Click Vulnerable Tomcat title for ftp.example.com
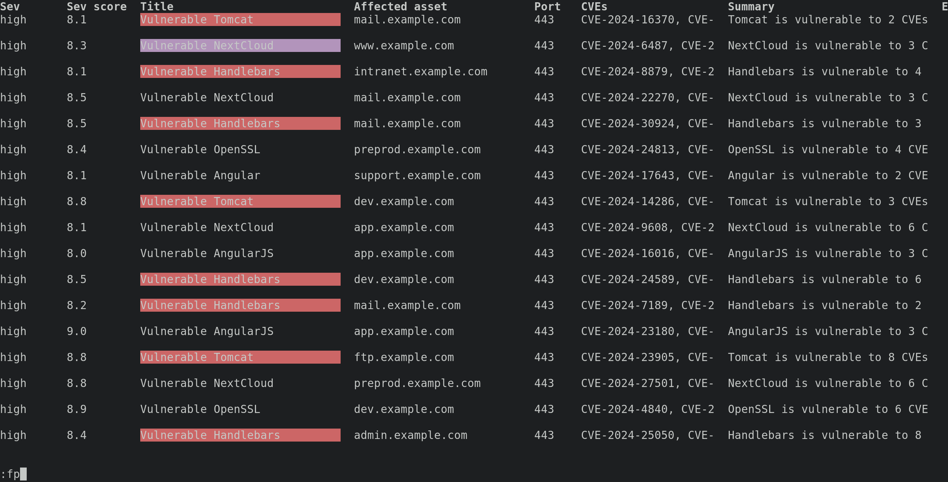This screenshot has height=482, width=948. [240, 357]
